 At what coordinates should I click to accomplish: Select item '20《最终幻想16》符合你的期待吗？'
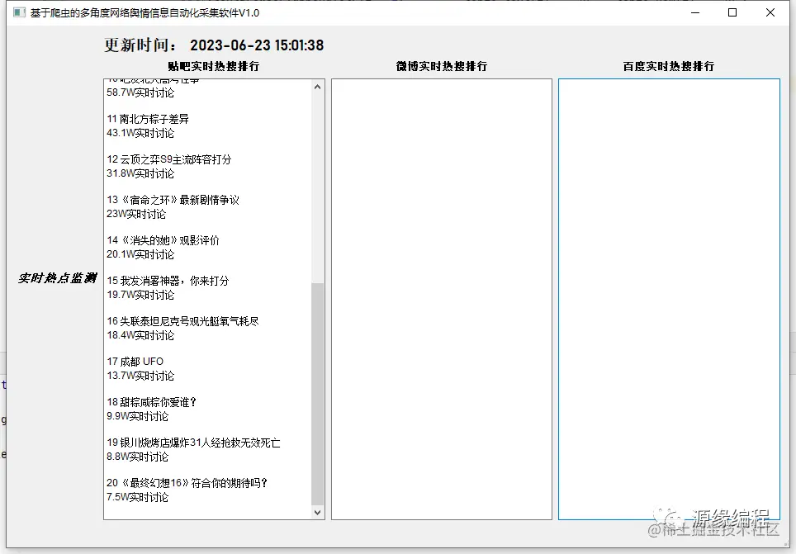click(187, 483)
